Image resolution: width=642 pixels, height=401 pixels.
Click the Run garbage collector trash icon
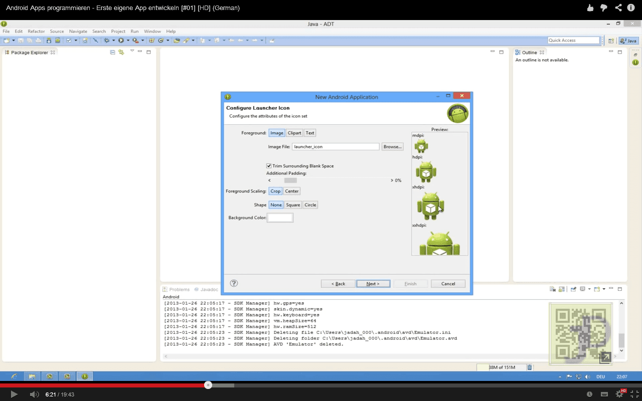[x=530, y=367]
